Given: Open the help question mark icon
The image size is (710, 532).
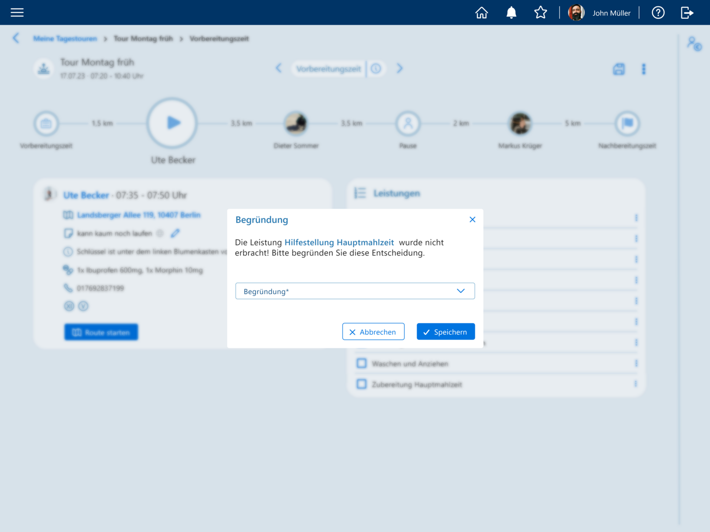Looking at the screenshot, I should [658, 13].
